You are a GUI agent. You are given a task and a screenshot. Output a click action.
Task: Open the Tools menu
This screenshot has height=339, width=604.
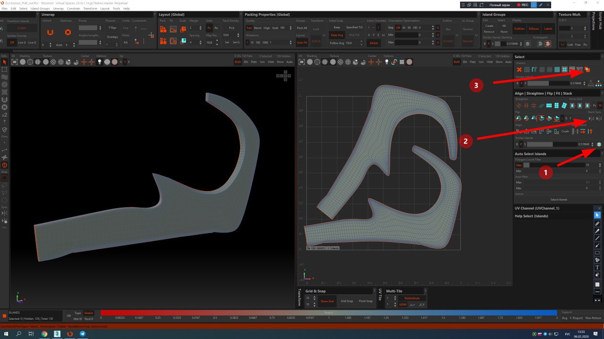[x=116, y=8]
